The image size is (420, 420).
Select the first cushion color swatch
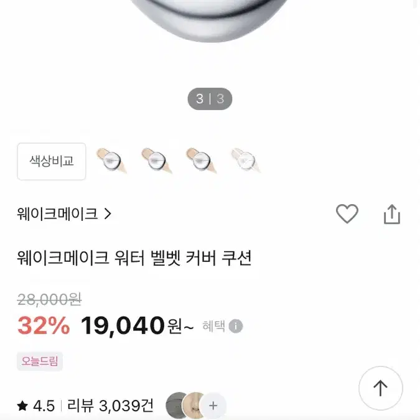click(x=111, y=161)
